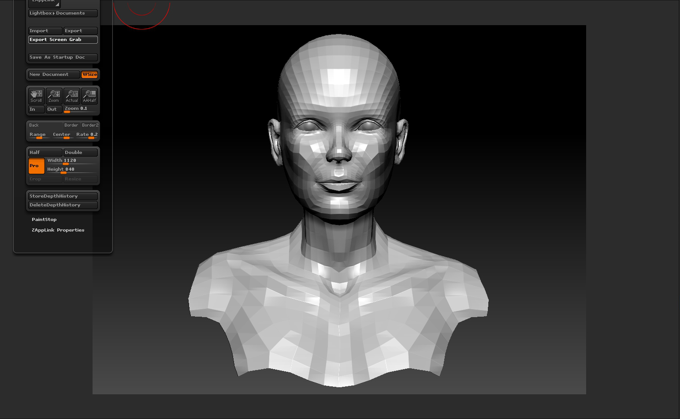Expand ZAppLink Properties section
The width and height of the screenshot is (680, 419).
pyautogui.click(x=58, y=230)
